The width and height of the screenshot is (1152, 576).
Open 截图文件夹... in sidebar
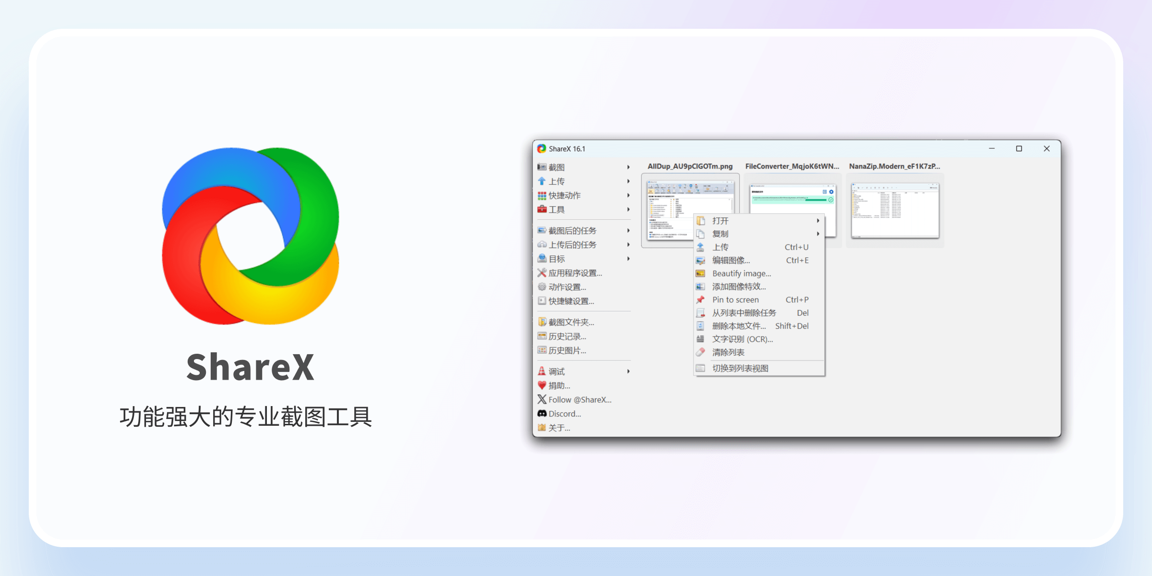[584, 322]
